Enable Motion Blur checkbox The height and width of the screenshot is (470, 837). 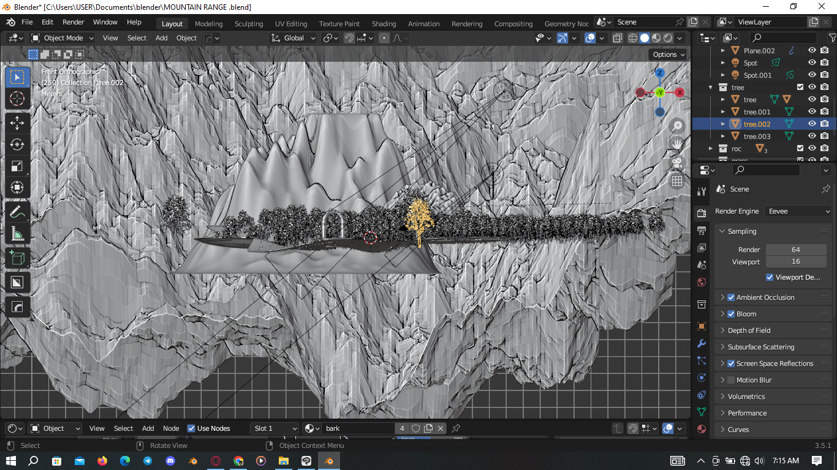tap(731, 380)
